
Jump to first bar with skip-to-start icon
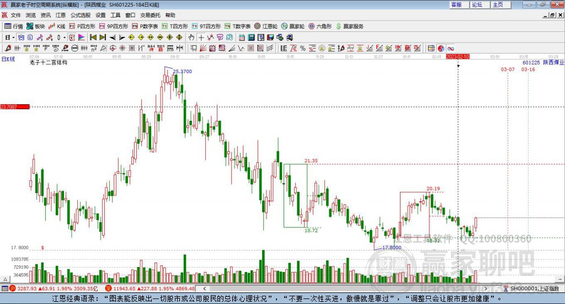tap(93, 38)
